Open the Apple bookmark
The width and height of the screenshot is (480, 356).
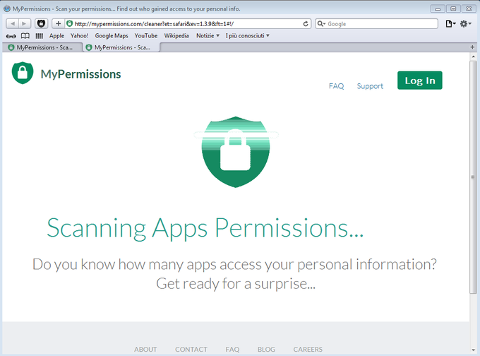tap(56, 36)
